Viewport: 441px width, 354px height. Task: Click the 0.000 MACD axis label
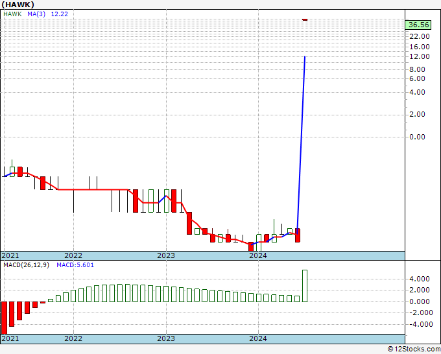(x=420, y=301)
